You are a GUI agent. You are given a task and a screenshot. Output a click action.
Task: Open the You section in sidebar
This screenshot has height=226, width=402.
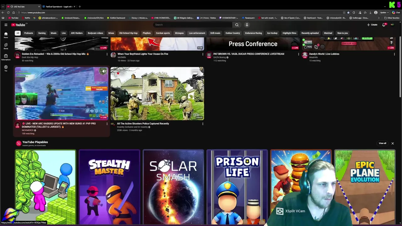click(6, 68)
